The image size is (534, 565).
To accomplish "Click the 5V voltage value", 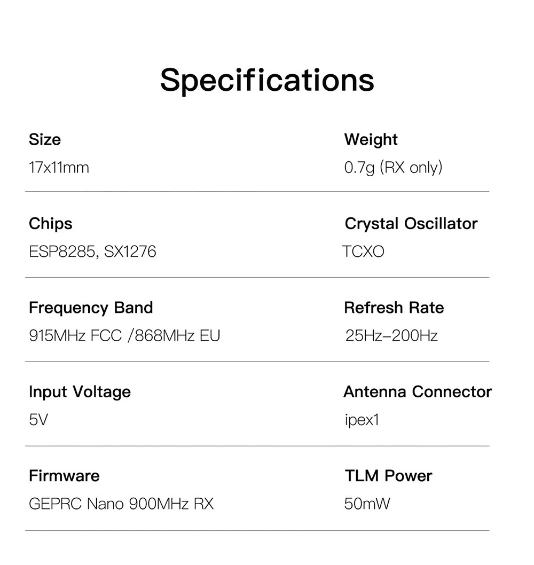I will pyautogui.click(x=38, y=420).
